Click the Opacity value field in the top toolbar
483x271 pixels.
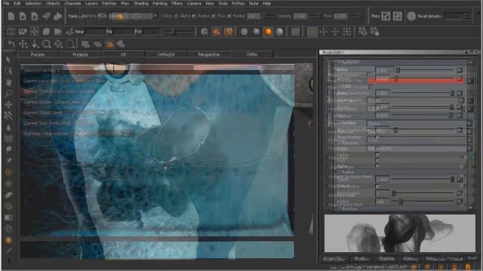tap(300, 16)
